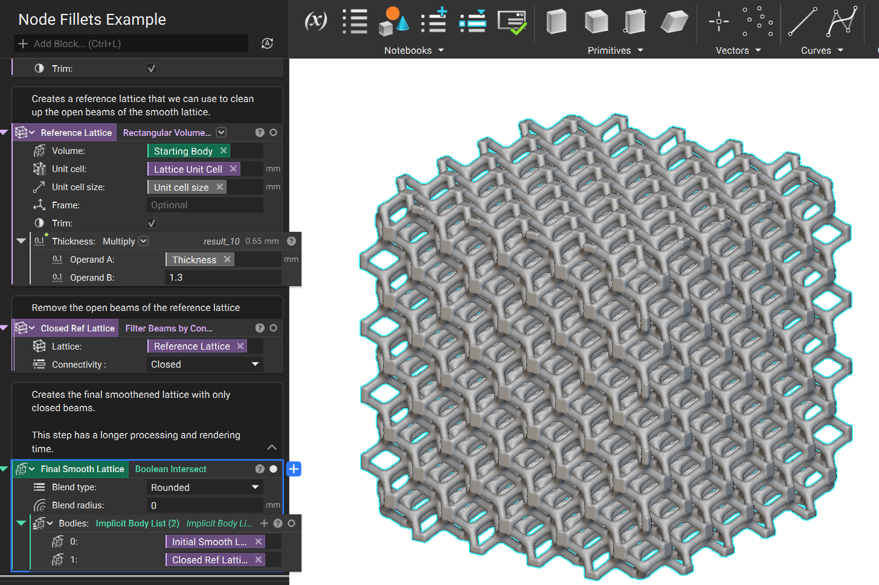The image size is (879, 585).
Task: Open Blend type Rounded dropdown
Action: pyautogui.click(x=205, y=488)
